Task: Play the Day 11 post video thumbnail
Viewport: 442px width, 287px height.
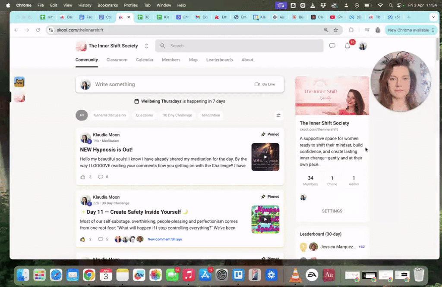Action: coord(265,219)
